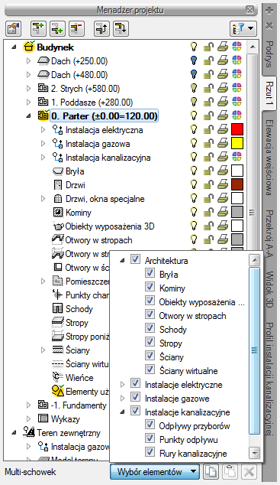Image resolution: width=280 pixels, height=485 pixels.
Task: Toggle visibility bulb for Drzwi row
Action: (x=193, y=184)
